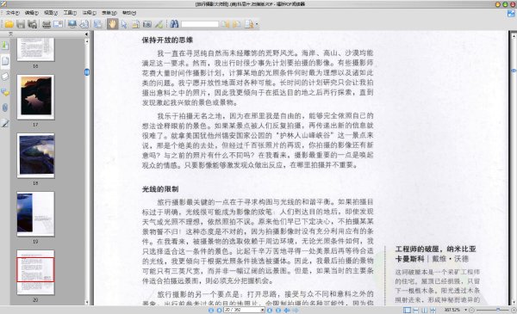Select the page 17 sunset thumbnail

(35, 97)
